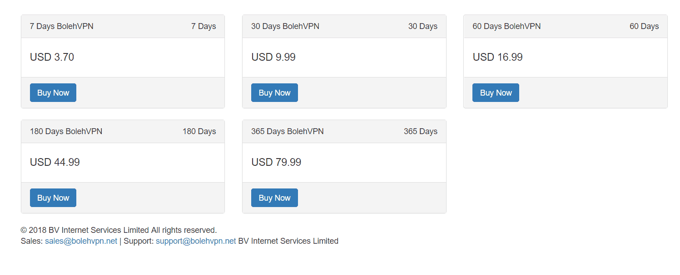Purchase the 60 Days BolehVPN package
Screen dimensions: 680x275
496,93
